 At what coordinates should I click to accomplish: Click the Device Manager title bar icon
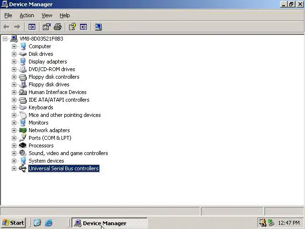coord(4,4)
